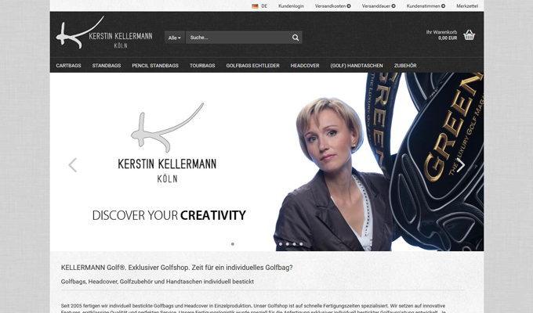Open Zubehör menu
This screenshot has width=533, height=313.
[x=405, y=66]
